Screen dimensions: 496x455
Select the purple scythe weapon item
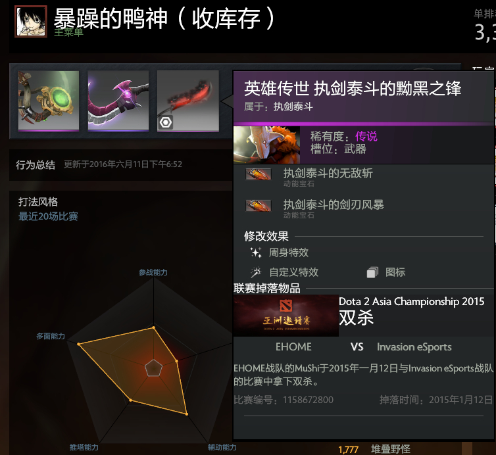tap(118, 100)
